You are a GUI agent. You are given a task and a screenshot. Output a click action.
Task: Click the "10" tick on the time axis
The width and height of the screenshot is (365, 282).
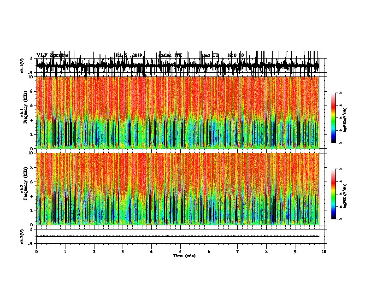pos(324,252)
